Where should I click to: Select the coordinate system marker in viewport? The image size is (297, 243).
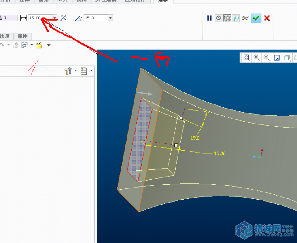[258, 154]
